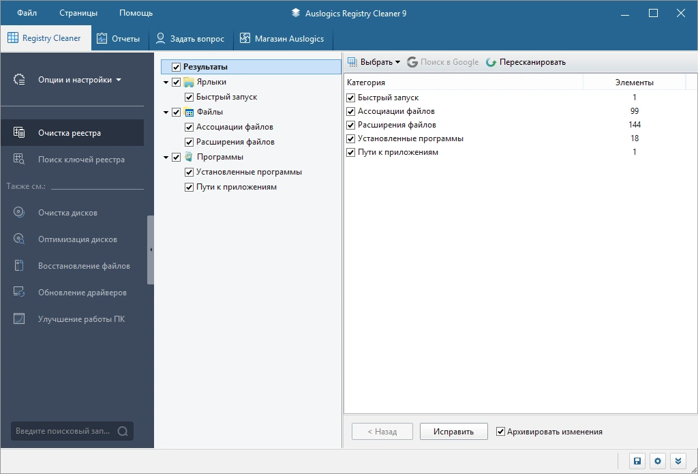Screen dimensions: 698x474
Task: Click the settings gear icon in status bar
Action: pos(658,461)
